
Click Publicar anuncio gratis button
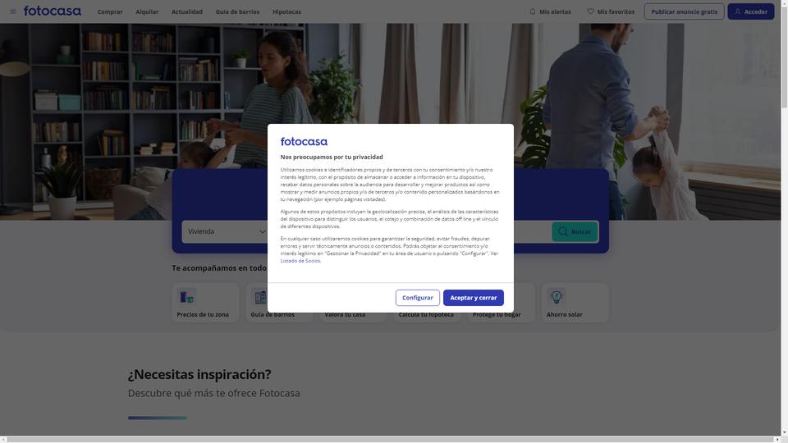[684, 11]
